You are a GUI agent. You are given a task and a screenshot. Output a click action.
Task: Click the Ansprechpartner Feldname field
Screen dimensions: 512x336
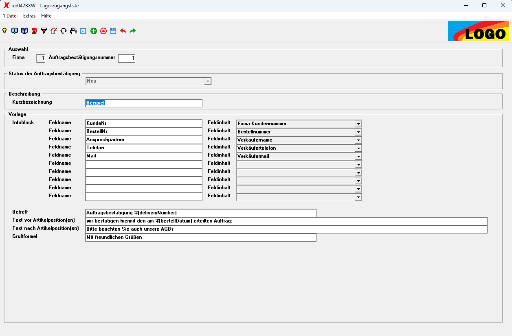pyautogui.click(x=144, y=140)
